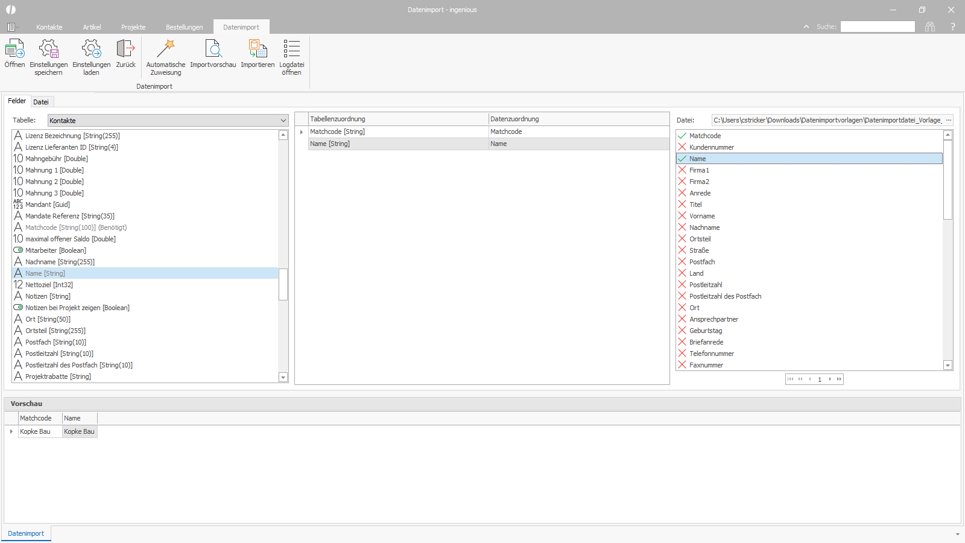This screenshot has width=965, height=543.
Task: Expand the Matchcode row in Tabellenzuordnung
Action: pos(302,132)
